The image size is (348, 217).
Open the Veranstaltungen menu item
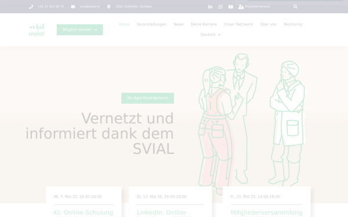pos(151,24)
